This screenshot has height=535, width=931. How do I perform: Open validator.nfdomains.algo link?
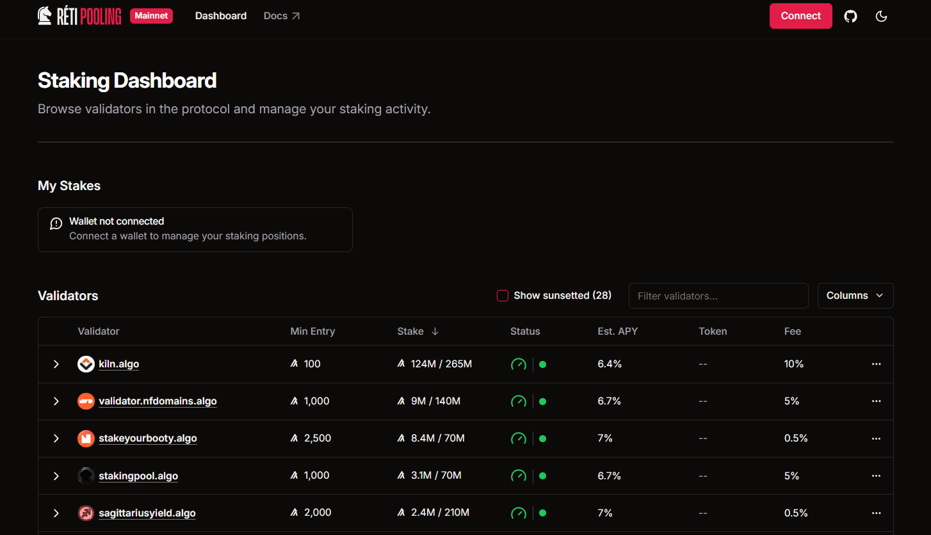158,401
